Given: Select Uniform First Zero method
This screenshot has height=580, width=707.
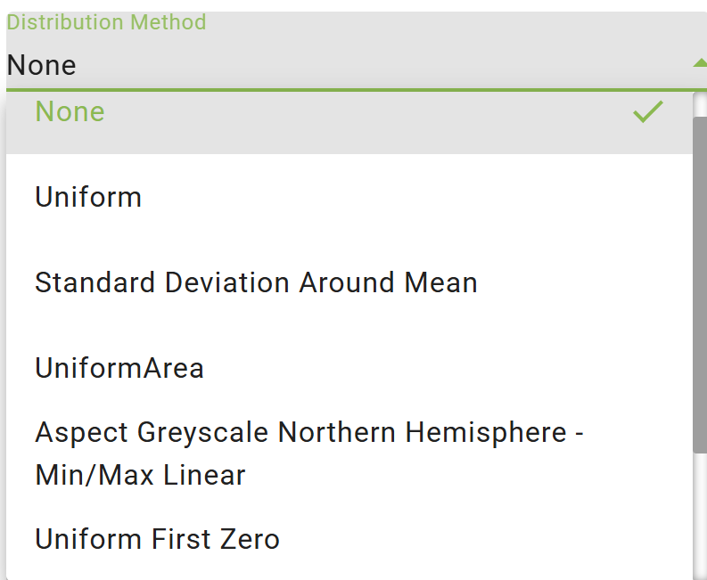Looking at the screenshot, I should click(x=157, y=539).
